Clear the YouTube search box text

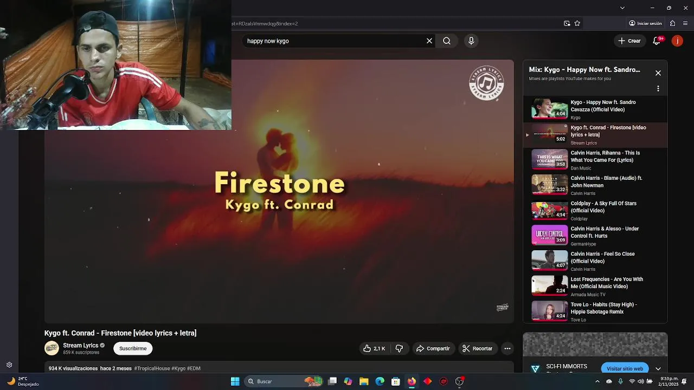[429, 41]
